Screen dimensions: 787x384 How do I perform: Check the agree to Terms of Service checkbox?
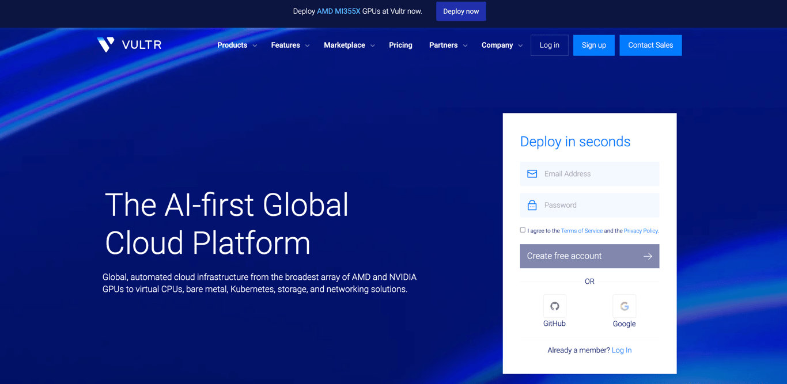(x=523, y=230)
